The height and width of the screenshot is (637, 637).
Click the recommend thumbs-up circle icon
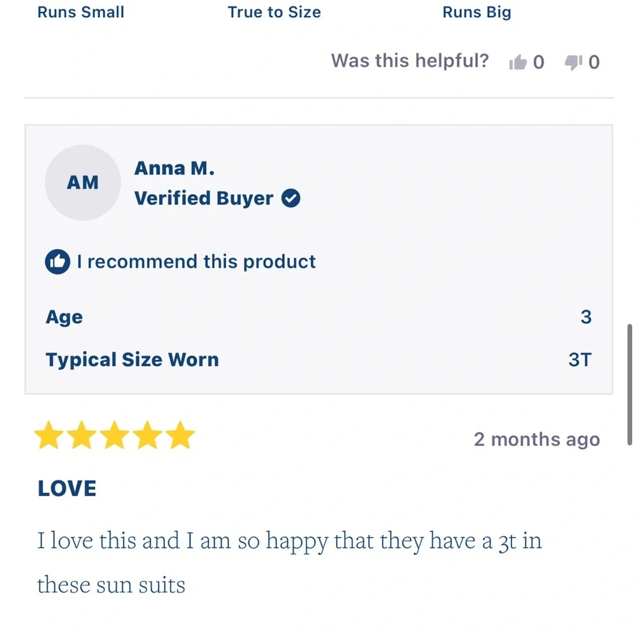[57, 262]
